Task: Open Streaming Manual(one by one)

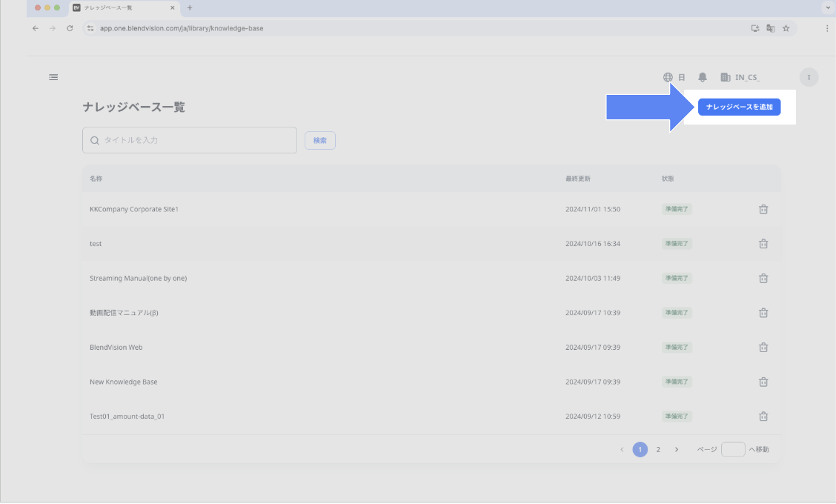Action: pyautogui.click(x=431, y=279)
